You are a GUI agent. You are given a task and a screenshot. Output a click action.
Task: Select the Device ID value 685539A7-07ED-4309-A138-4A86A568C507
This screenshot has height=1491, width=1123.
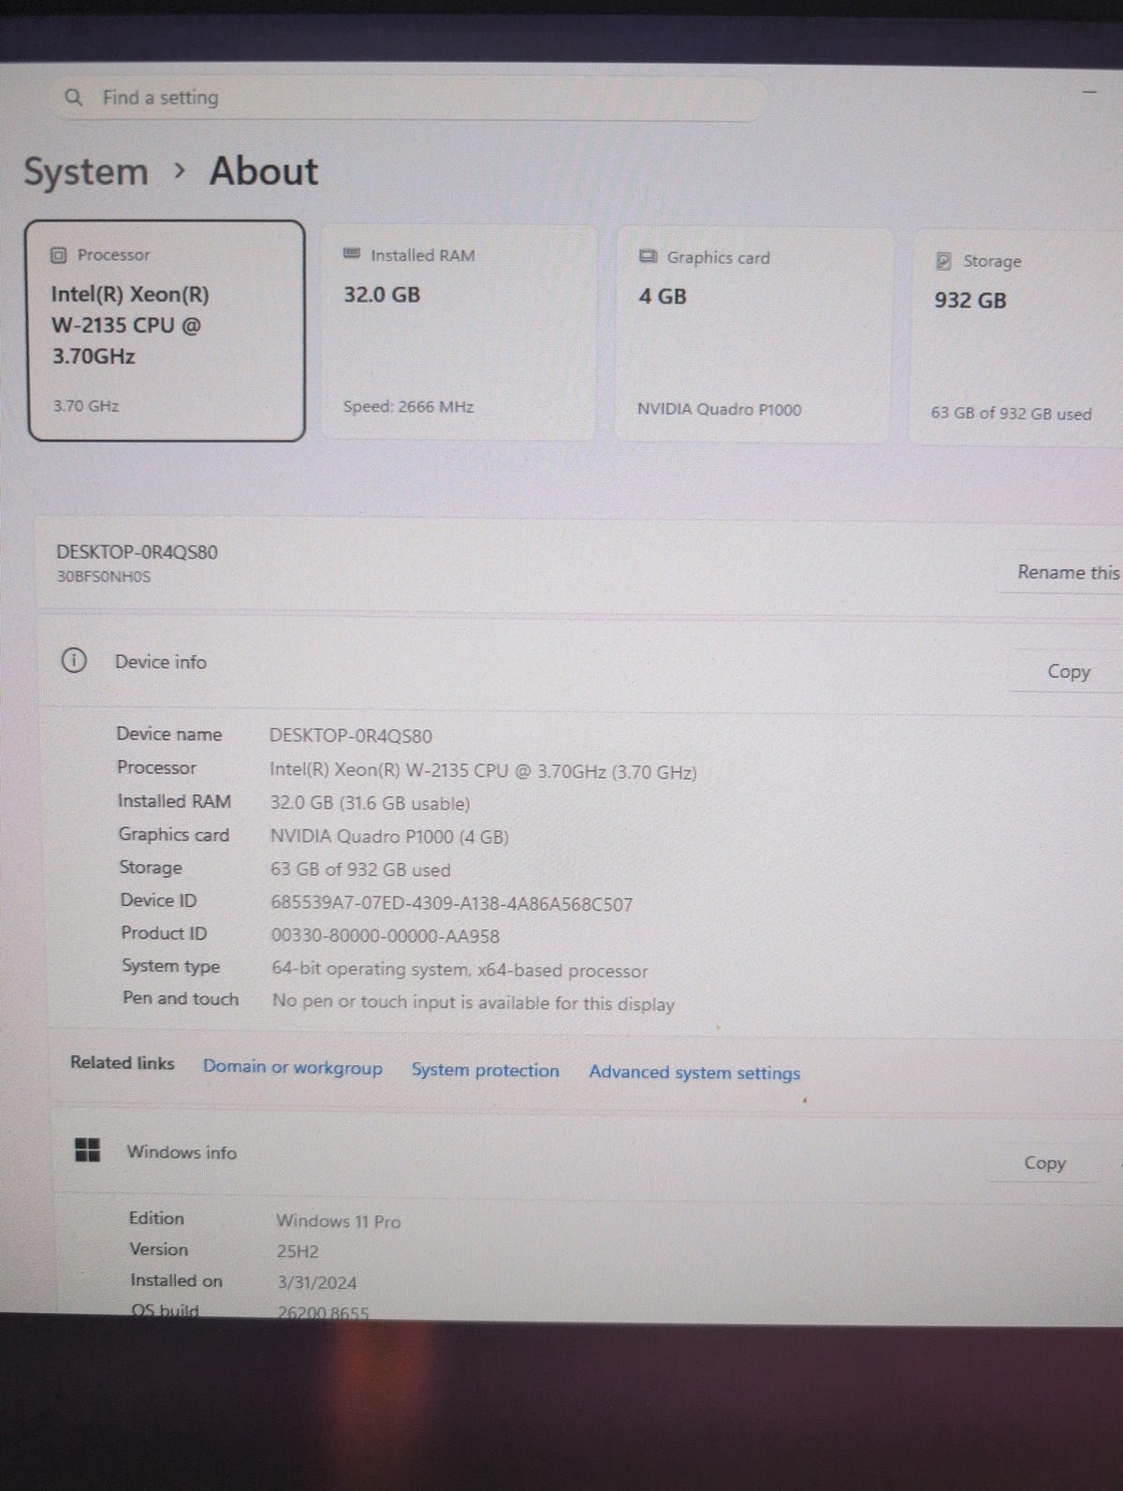tap(451, 904)
